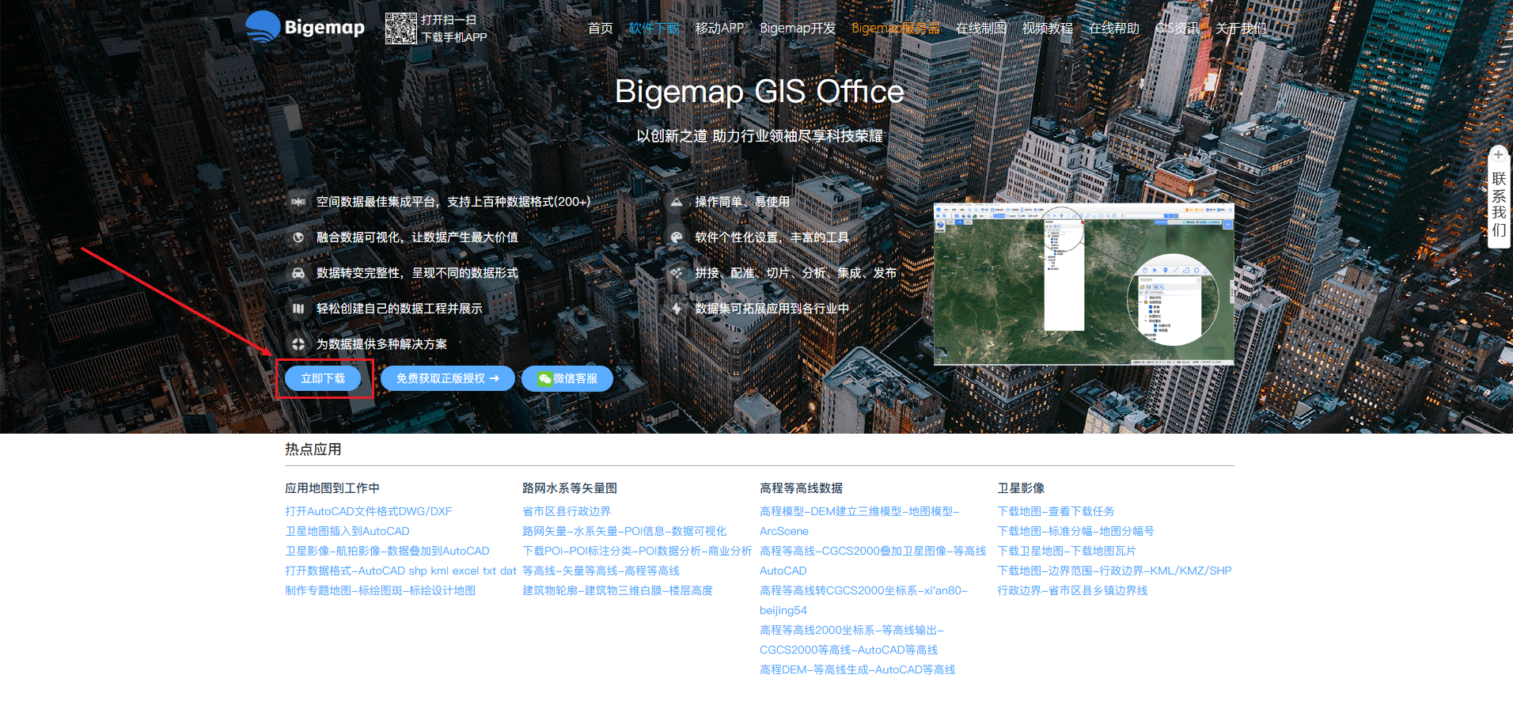Open the Bigemap服务器 nav item
The image size is (1513, 713).
[x=896, y=28]
